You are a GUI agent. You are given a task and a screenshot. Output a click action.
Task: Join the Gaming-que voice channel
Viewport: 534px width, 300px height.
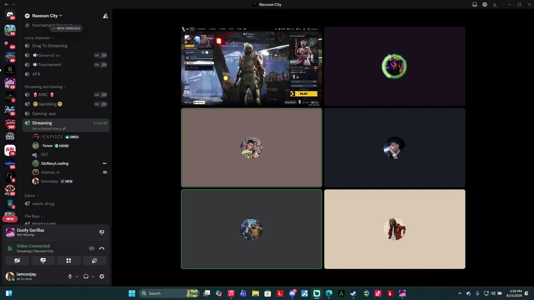coord(66,113)
